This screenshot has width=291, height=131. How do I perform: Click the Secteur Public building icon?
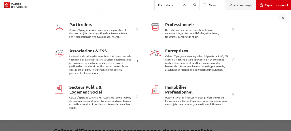[x=59, y=90]
